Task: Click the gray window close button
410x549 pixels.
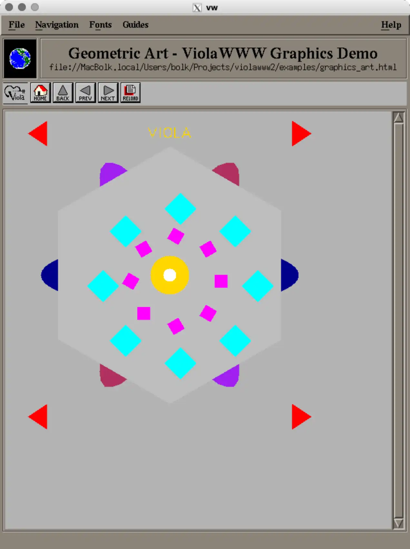Action: 9,7
